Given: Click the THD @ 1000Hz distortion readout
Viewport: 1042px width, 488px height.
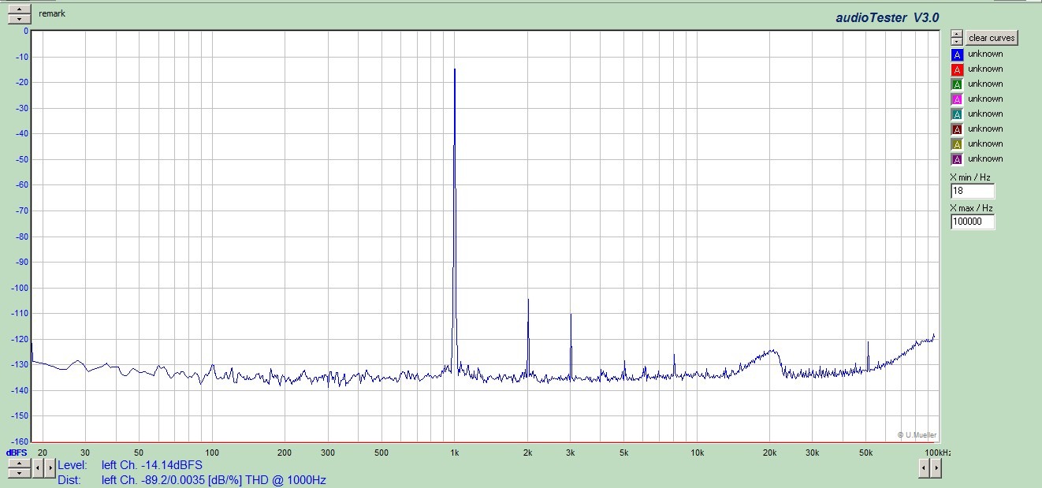Looking at the screenshot, I should pos(214,480).
